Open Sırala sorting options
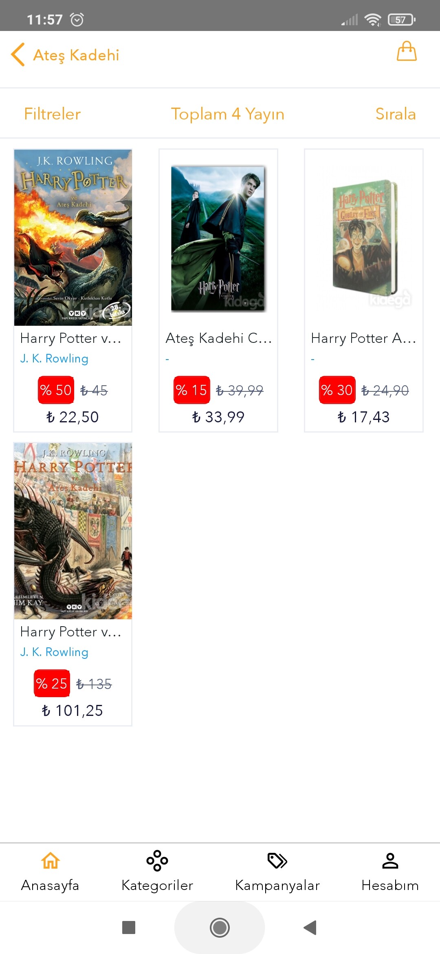 tap(396, 114)
